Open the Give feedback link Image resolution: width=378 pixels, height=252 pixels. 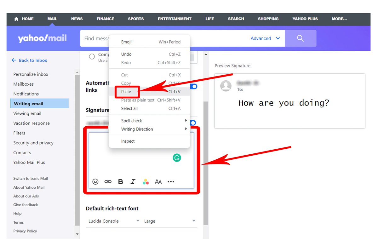pos(25,204)
